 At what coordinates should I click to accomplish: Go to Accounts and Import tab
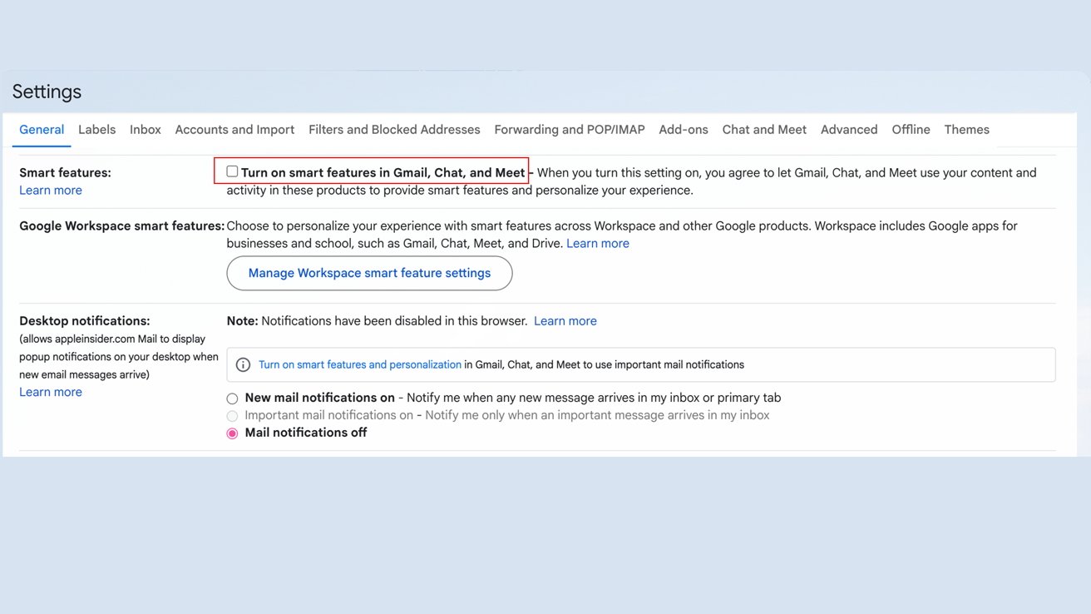(234, 130)
